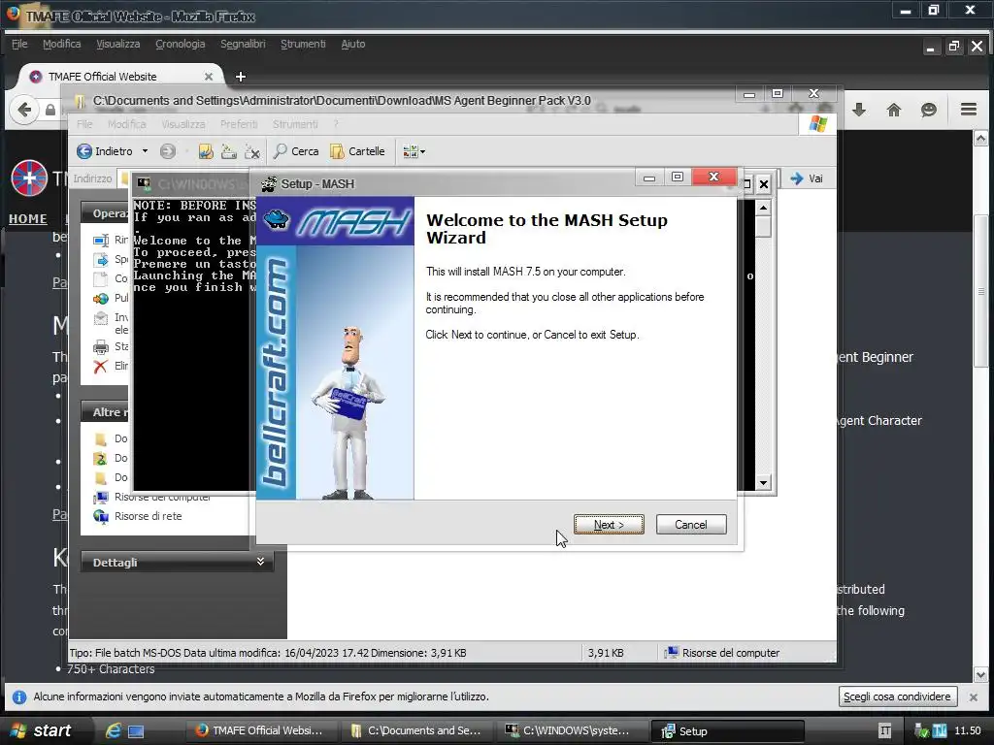
Task: Open the Firefox Cronologia menu
Action: (180, 44)
